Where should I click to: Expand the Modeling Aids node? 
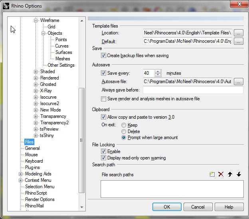click(x=20, y=174)
